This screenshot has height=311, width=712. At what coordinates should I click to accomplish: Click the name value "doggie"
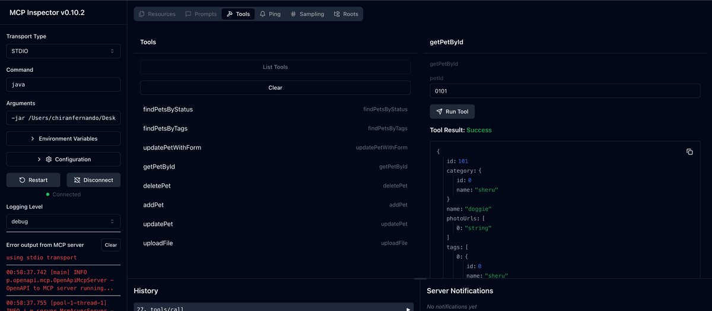[x=479, y=209]
